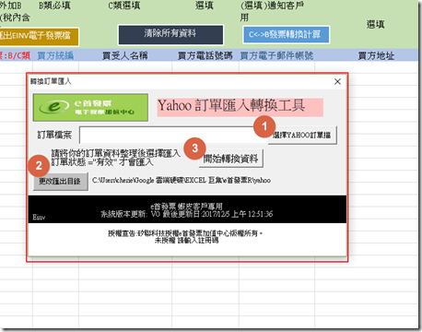
Task: Click the 選擇YAHOO訂單檔 button
Action: coord(302,135)
